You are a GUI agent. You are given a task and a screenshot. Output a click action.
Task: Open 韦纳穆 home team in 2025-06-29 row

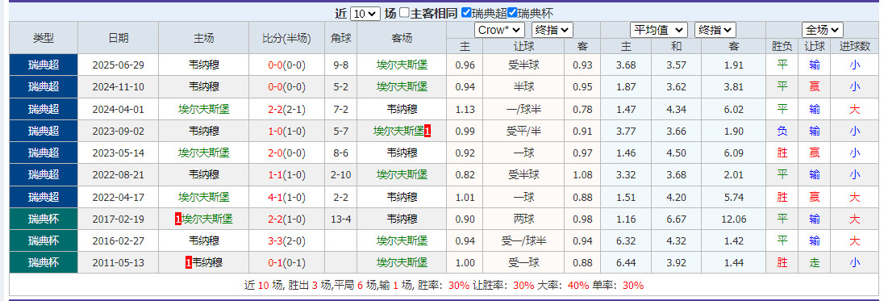pyautogui.click(x=203, y=65)
